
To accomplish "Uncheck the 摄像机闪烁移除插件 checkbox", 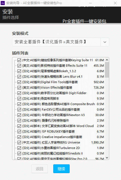I will [x=19, y=120].
